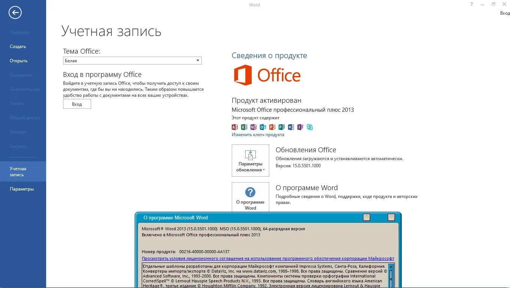
Task: Click the About dialog credits scrollbar
Action: click(x=391, y=276)
